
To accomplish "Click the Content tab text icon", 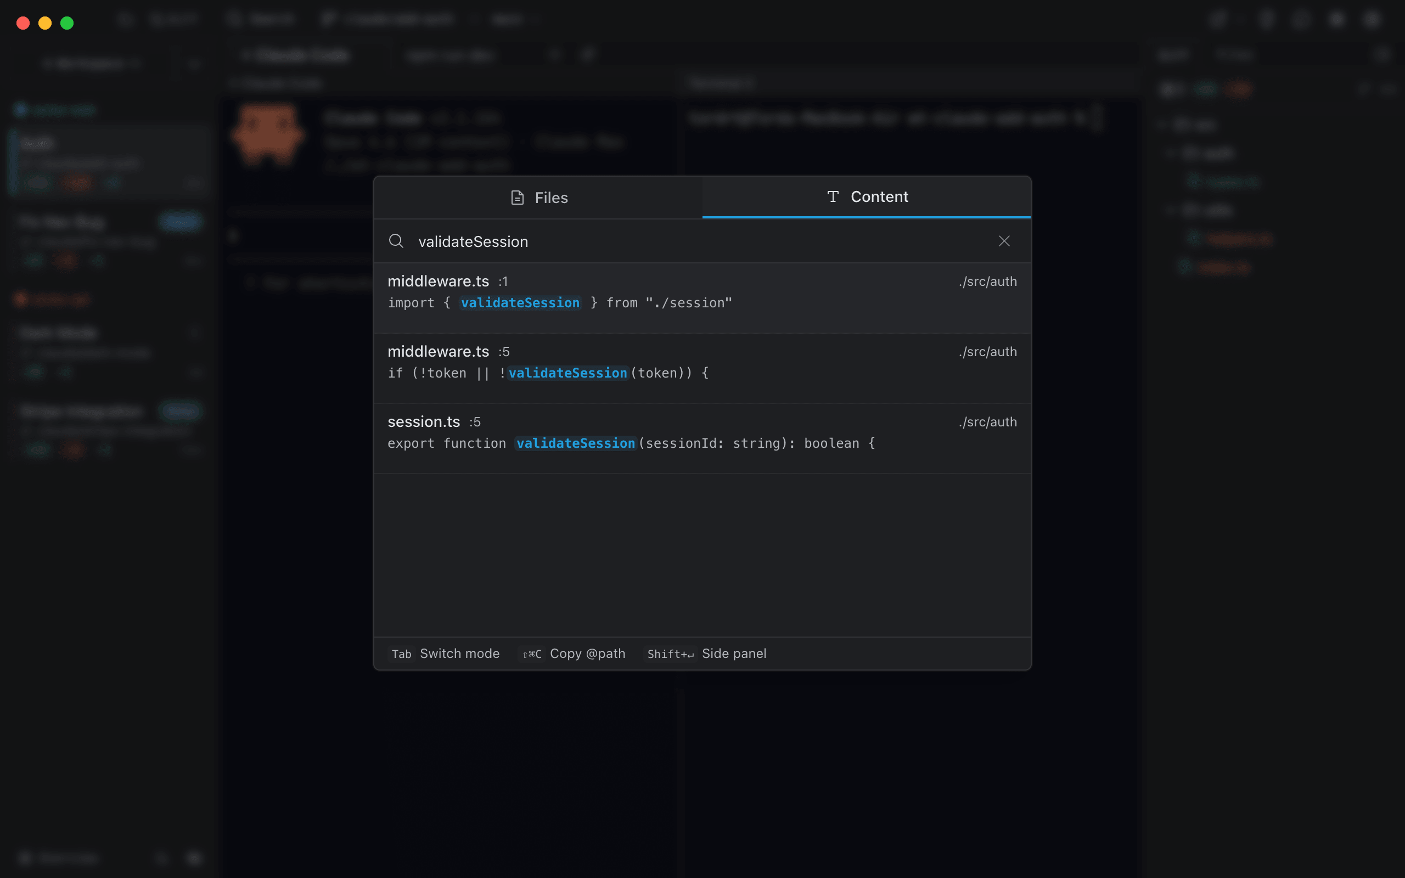I will (833, 196).
